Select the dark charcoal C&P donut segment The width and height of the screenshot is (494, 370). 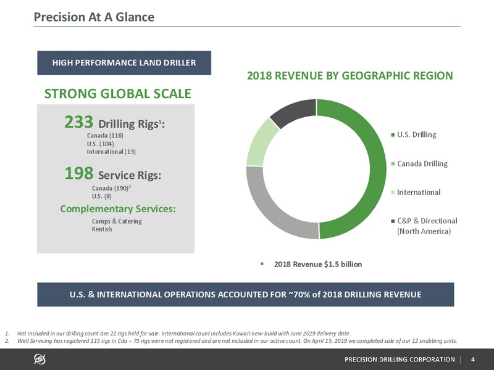(x=295, y=111)
